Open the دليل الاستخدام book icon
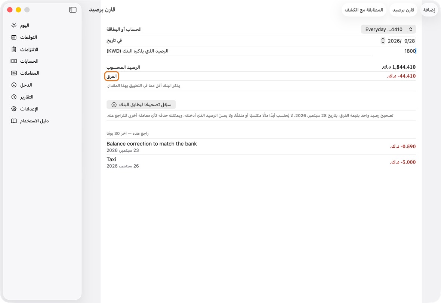This screenshot has width=441, height=303. [14, 121]
